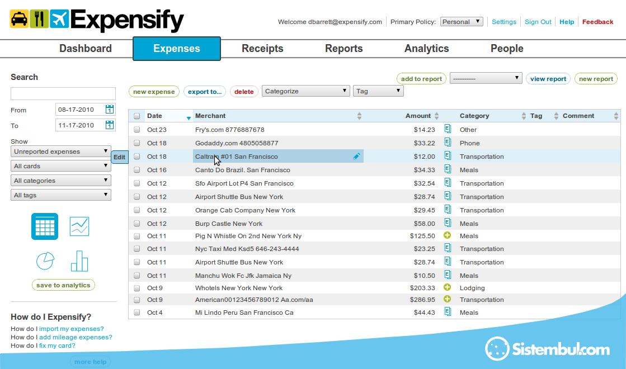Toggle the select-all header checkbox
This screenshot has height=369, width=626.
click(x=137, y=116)
